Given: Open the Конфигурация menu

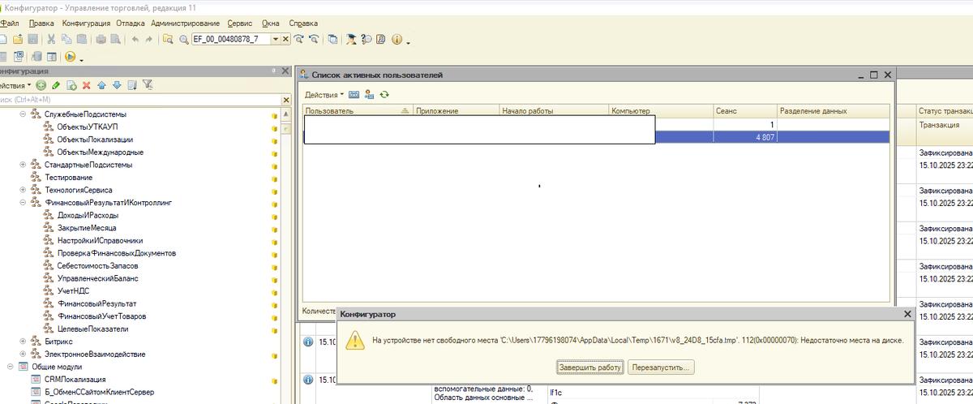Looking at the screenshot, I should click(x=87, y=24).
